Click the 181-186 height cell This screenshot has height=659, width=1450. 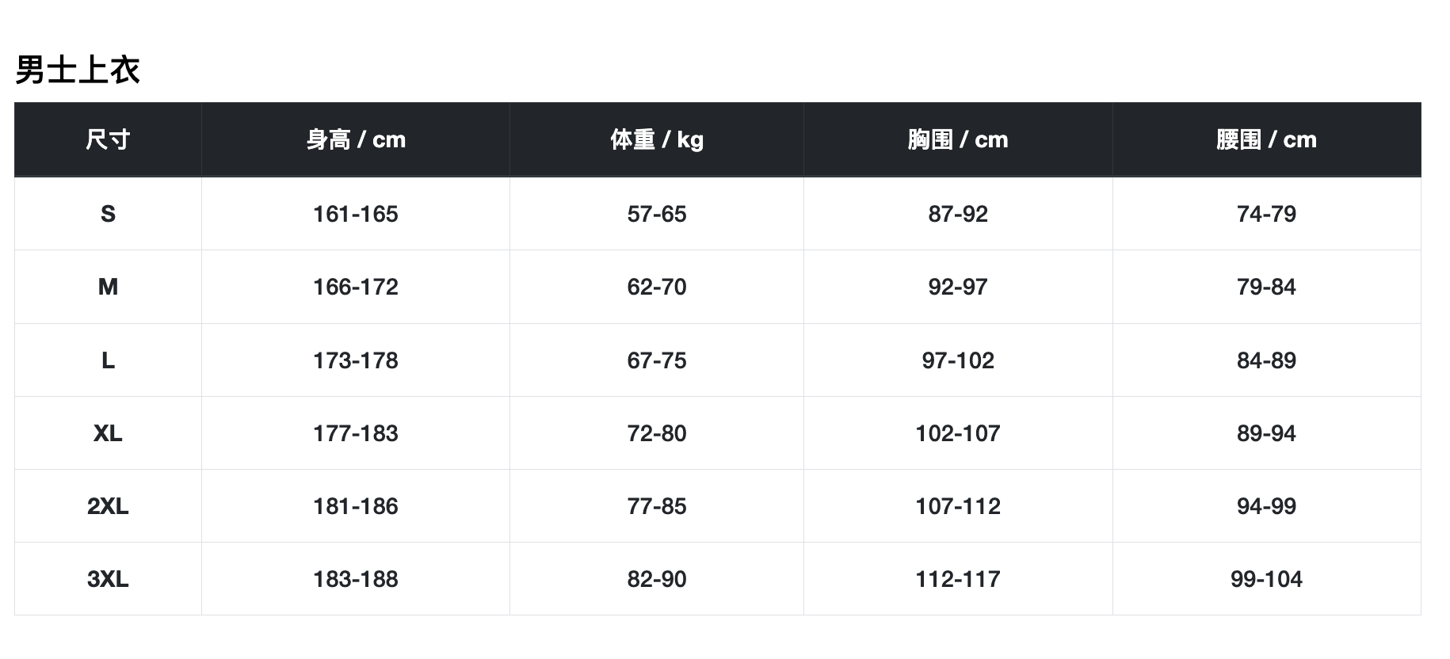(356, 506)
